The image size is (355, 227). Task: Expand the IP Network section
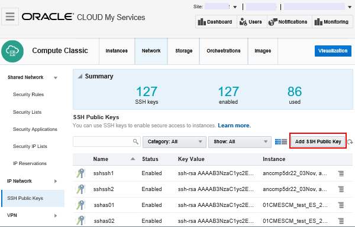(x=56, y=181)
